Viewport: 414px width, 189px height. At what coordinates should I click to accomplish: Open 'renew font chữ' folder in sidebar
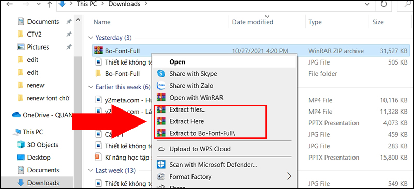coord(48,98)
